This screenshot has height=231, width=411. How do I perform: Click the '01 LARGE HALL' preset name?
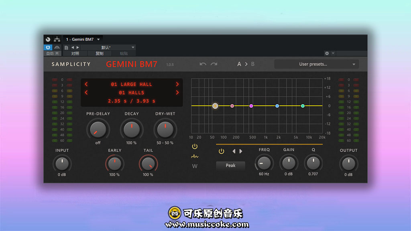click(x=131, y=84)
